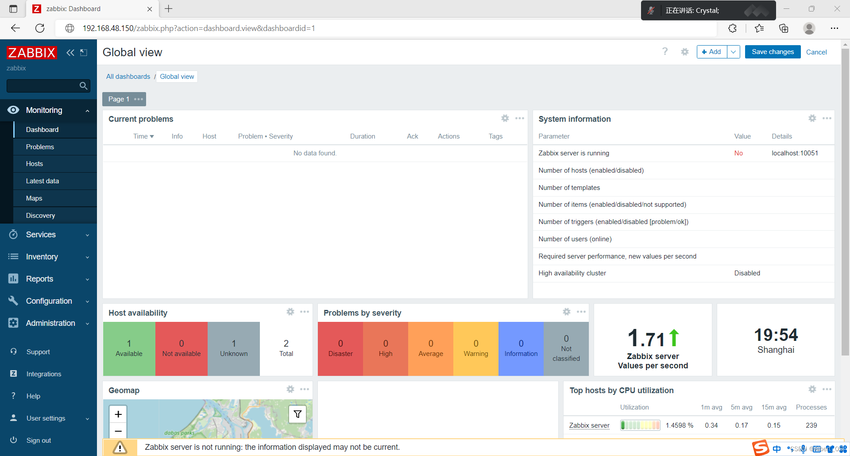Click the Add widget button
The height and width of the screenshot is (456, 850).
(711, 52)
